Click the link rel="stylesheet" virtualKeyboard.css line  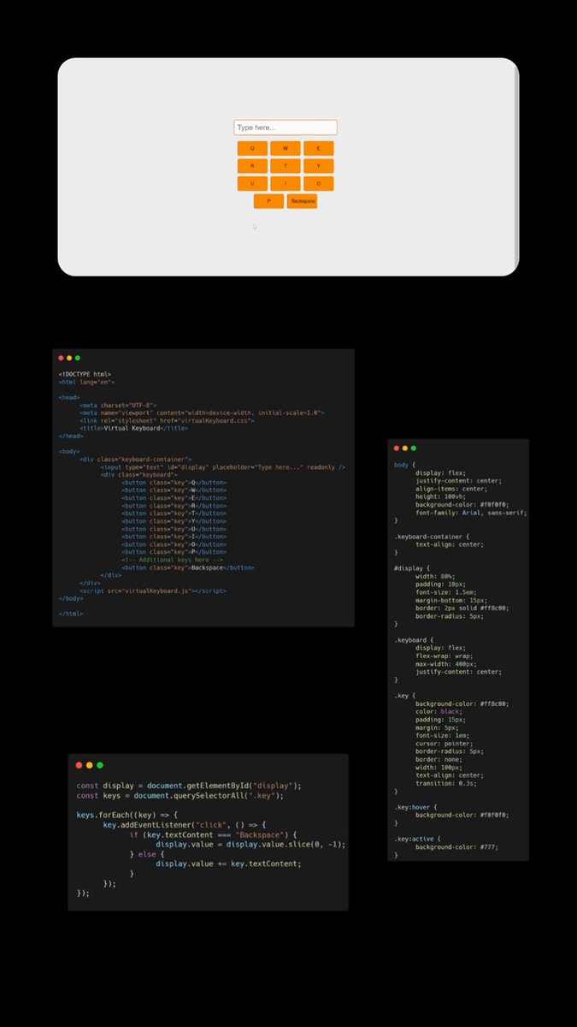point(167,420)
